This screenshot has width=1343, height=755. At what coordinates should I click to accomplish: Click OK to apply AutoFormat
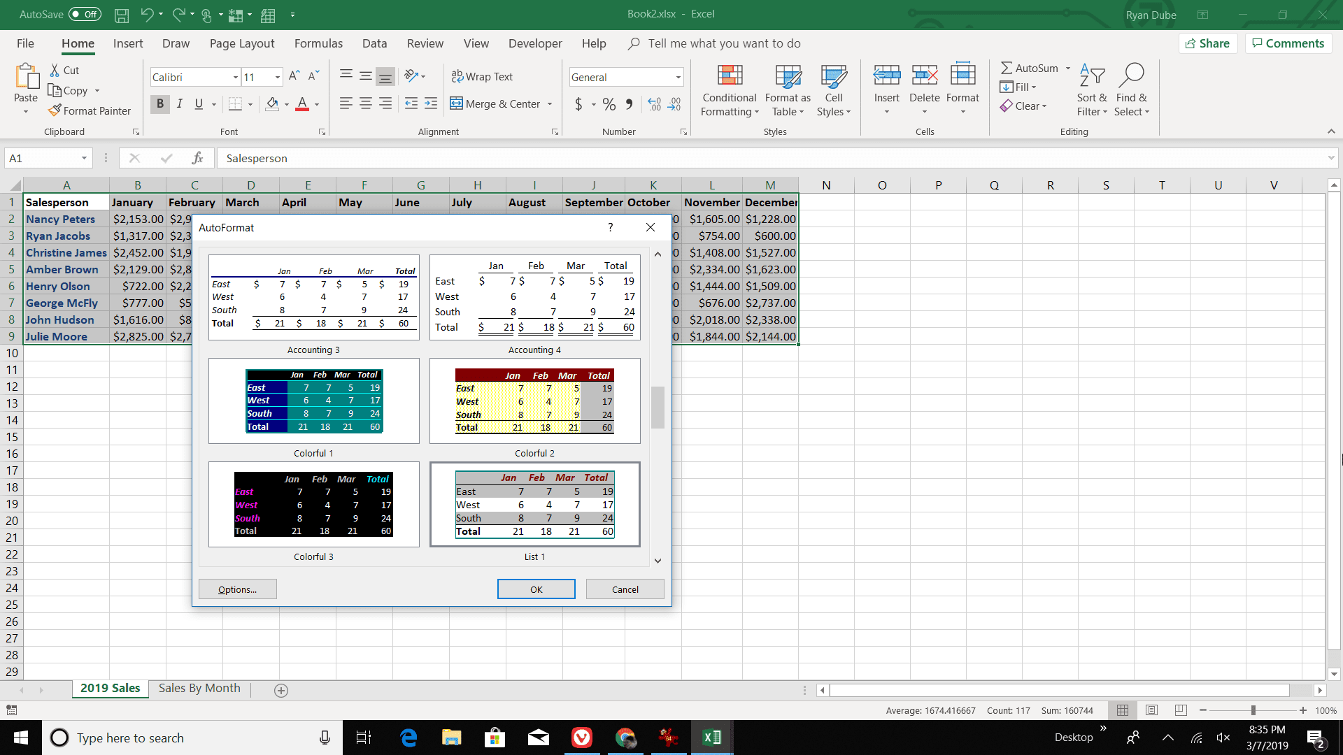(536, 589)
